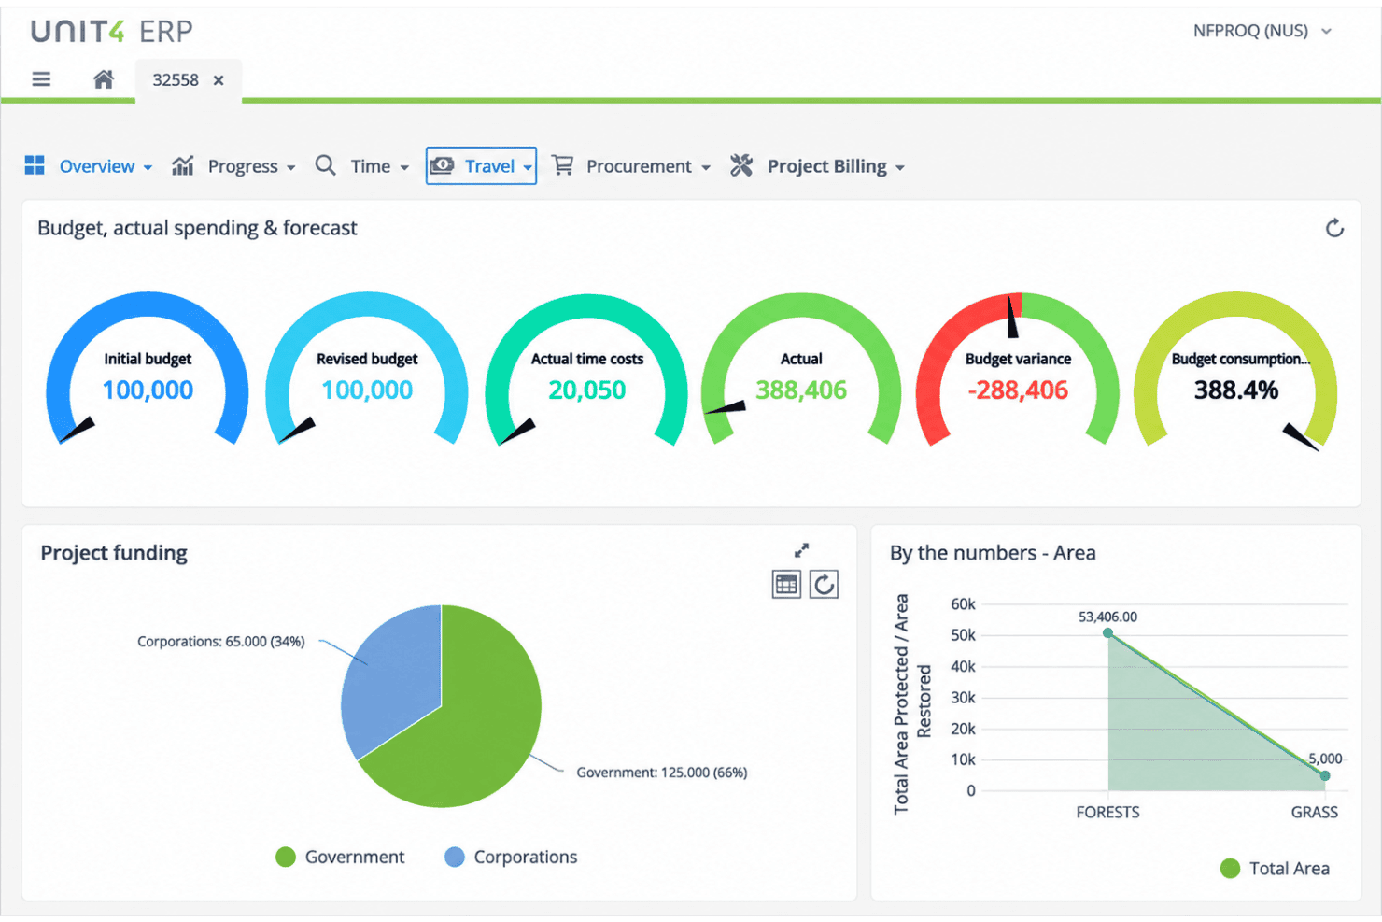Click the FORESTS data point 53,406.00

pyautogui.click(x=1108, y=632)
